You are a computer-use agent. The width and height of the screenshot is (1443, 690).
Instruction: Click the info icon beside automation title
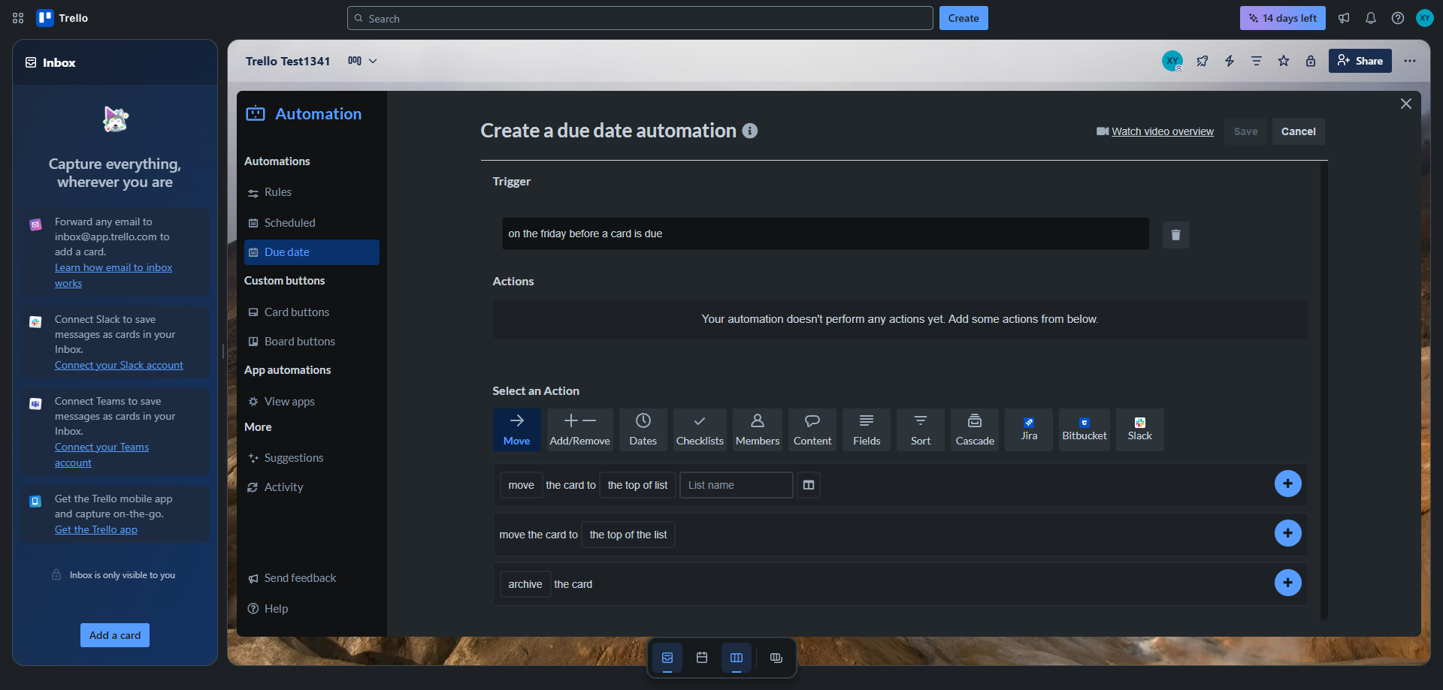coord(750,131)
